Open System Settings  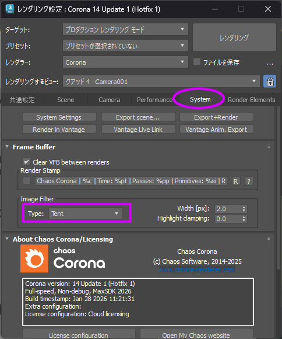click(x=59, y=117)
